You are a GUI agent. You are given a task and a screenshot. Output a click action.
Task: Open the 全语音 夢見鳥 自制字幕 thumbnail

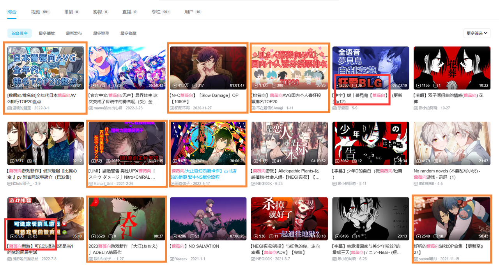371,68
